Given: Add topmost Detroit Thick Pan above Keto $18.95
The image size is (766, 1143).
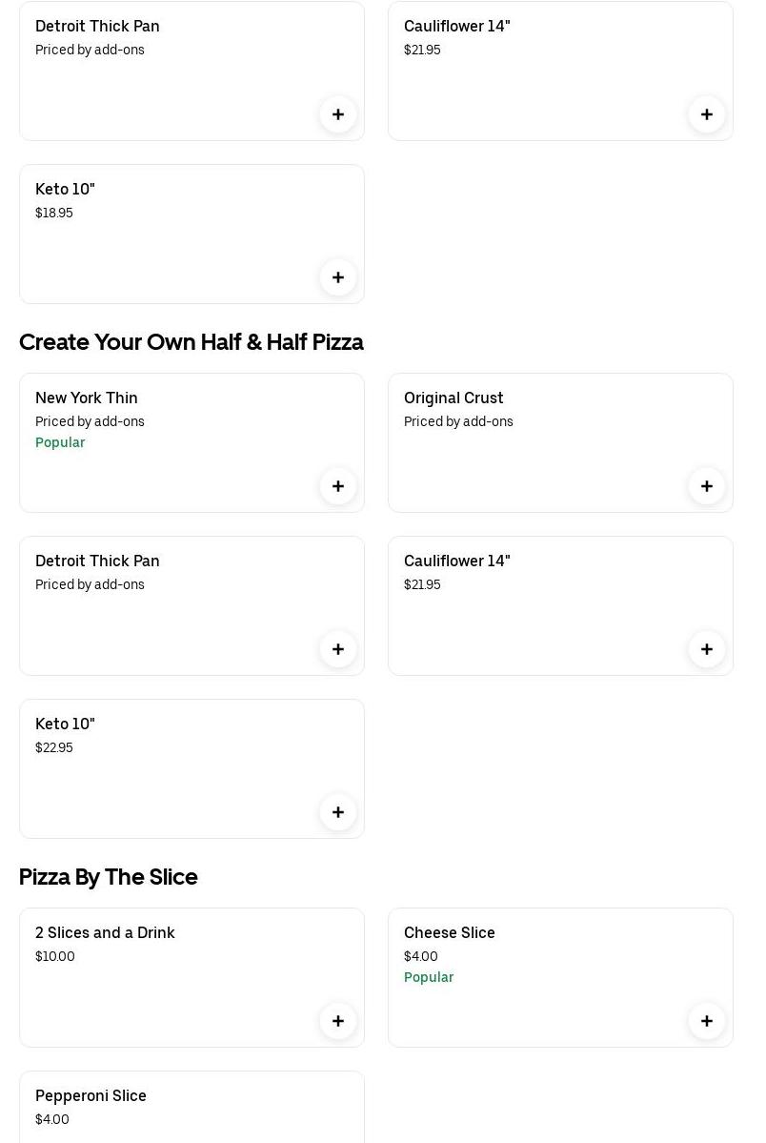Looking at the screenshot, I should tap(338, 114).
